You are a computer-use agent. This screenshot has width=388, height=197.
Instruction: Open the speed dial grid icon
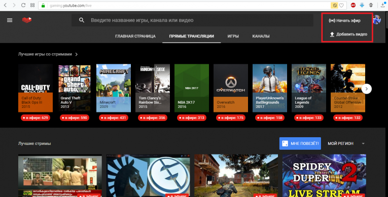32,5
